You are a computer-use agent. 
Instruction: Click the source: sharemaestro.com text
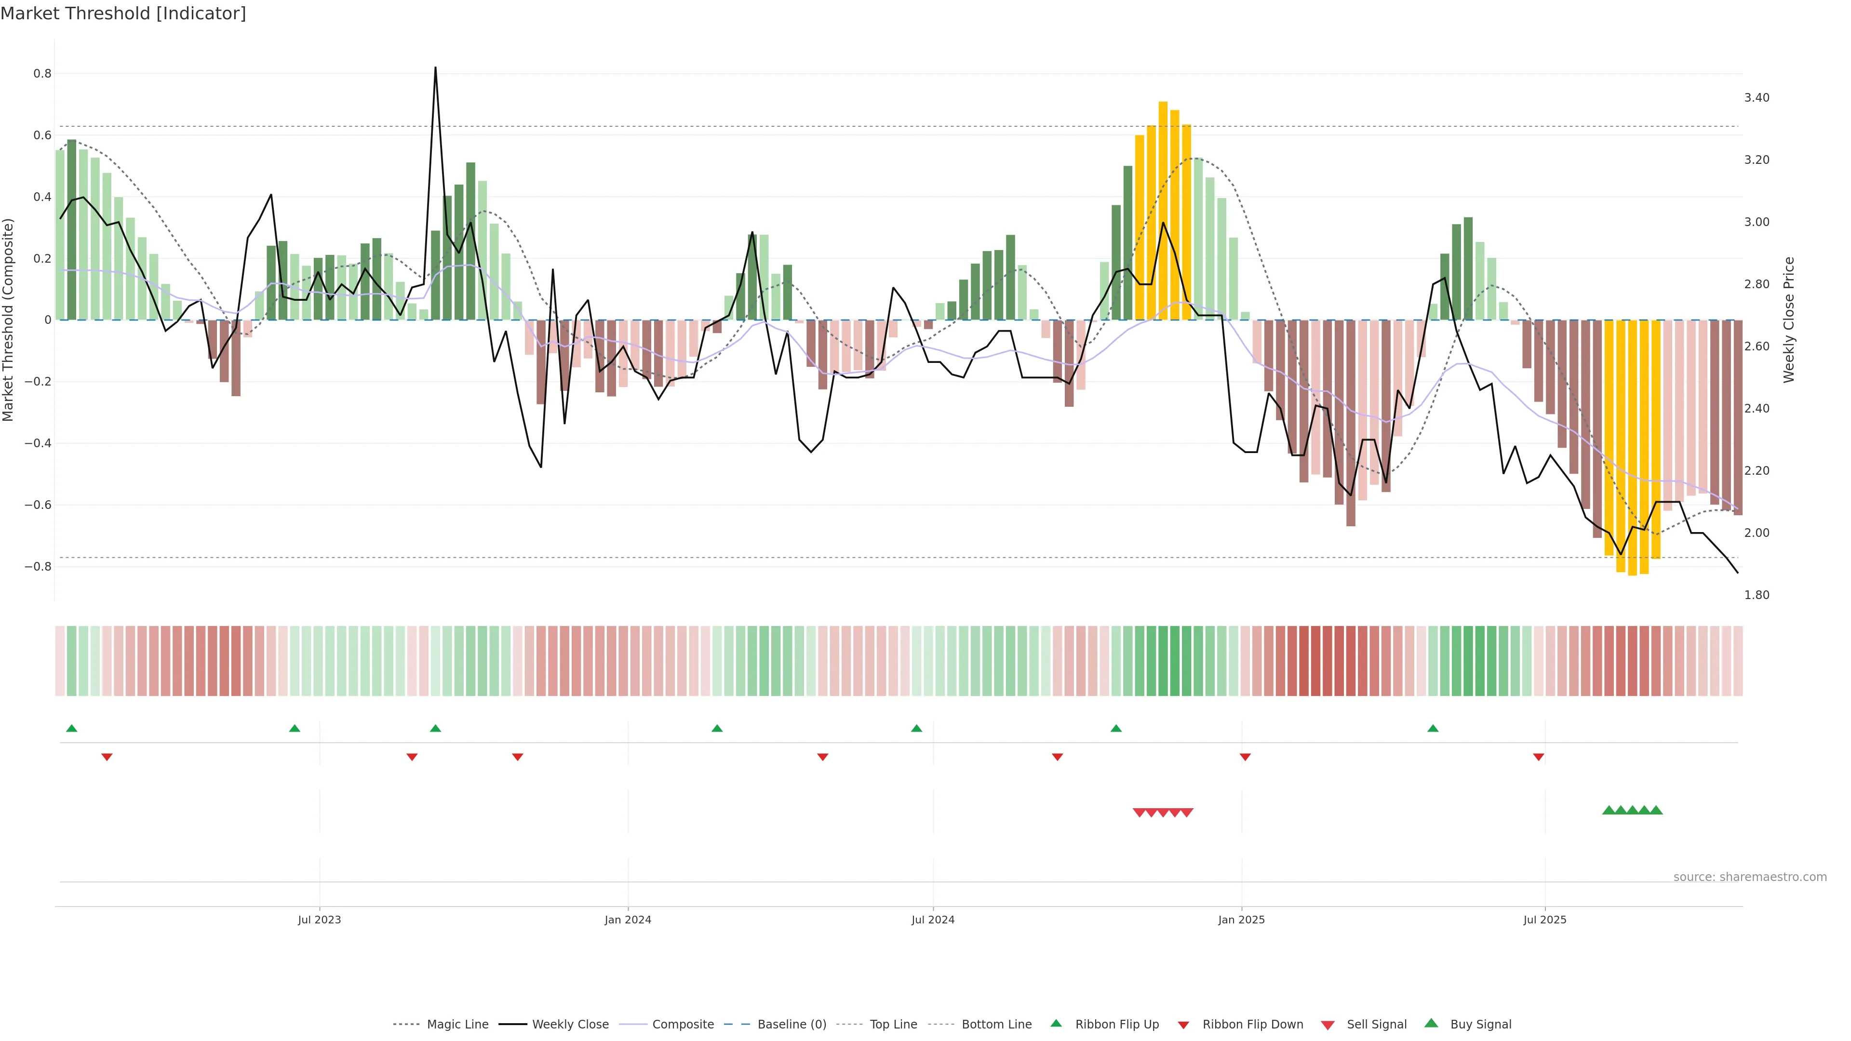point(1750,877)
